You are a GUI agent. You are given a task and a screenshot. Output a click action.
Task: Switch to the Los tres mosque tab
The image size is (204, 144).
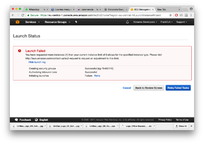coord(63,9)
